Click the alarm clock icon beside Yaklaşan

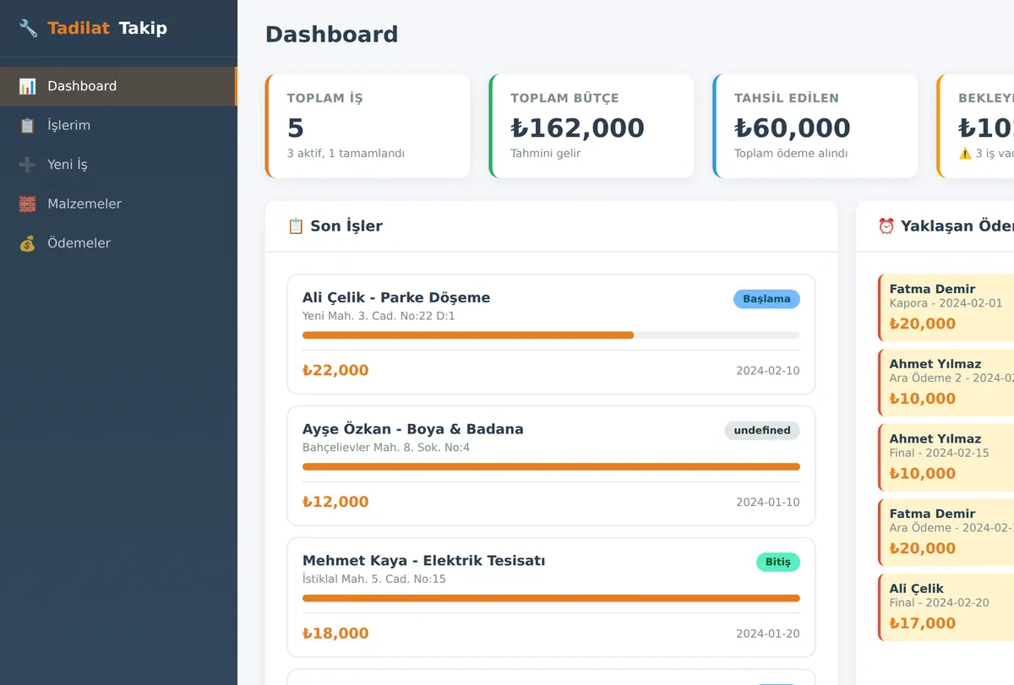tap(886, 226)
